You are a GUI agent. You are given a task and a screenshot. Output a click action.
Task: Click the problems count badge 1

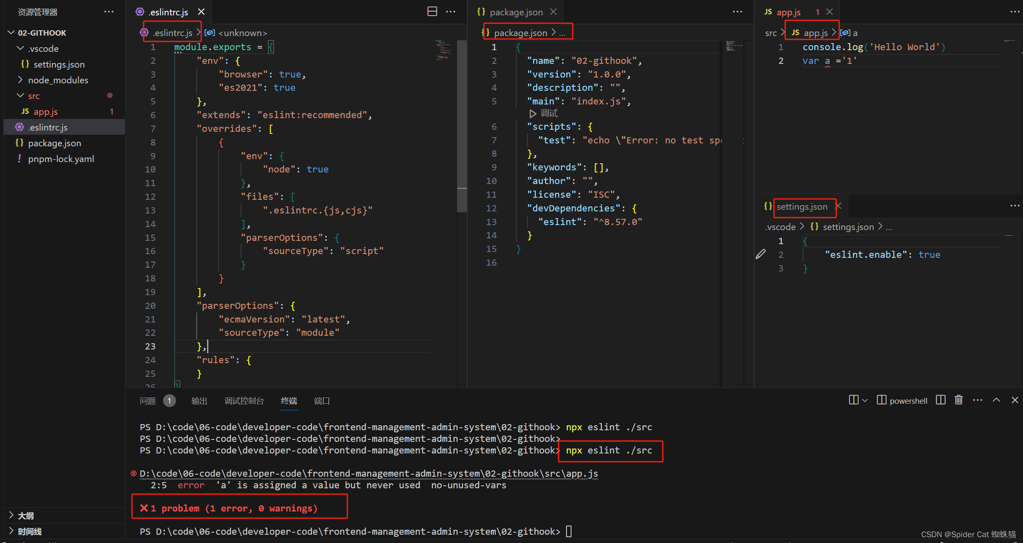pos(169,400)
